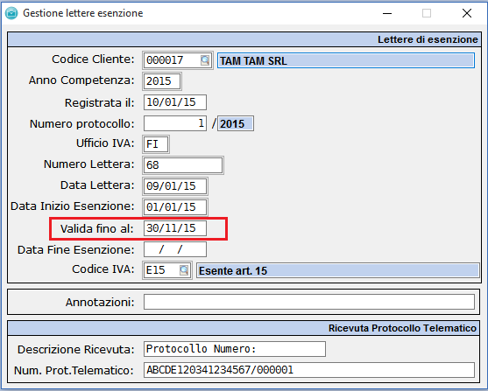Viewport: 488px width, 391px height.
Task: Open VAT code lookup magnifier beside E15
Action: tap(184, 270)
